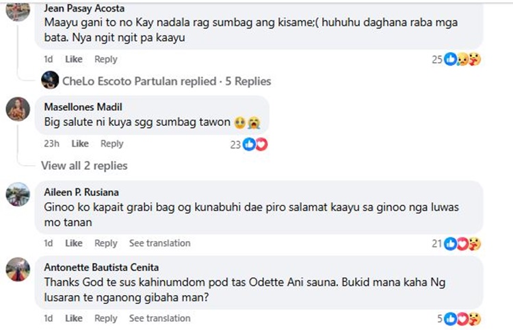This screenshot has height=330, width=513.
Task: Open the reactions on Masellones Madil's comment
Action: click(x=255, y=144)
